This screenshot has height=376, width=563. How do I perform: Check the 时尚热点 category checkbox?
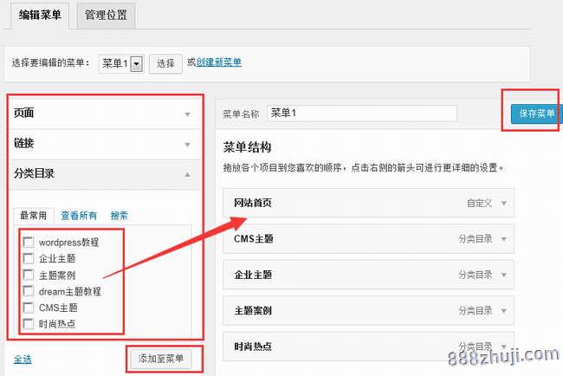(29, 323)
